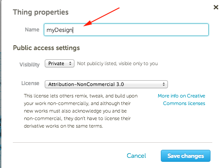Click the Name field label
222x168 pixels.
pyautogui.click(x=32, y=30)
